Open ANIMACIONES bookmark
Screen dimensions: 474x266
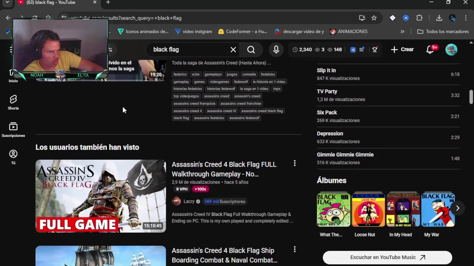348,32
